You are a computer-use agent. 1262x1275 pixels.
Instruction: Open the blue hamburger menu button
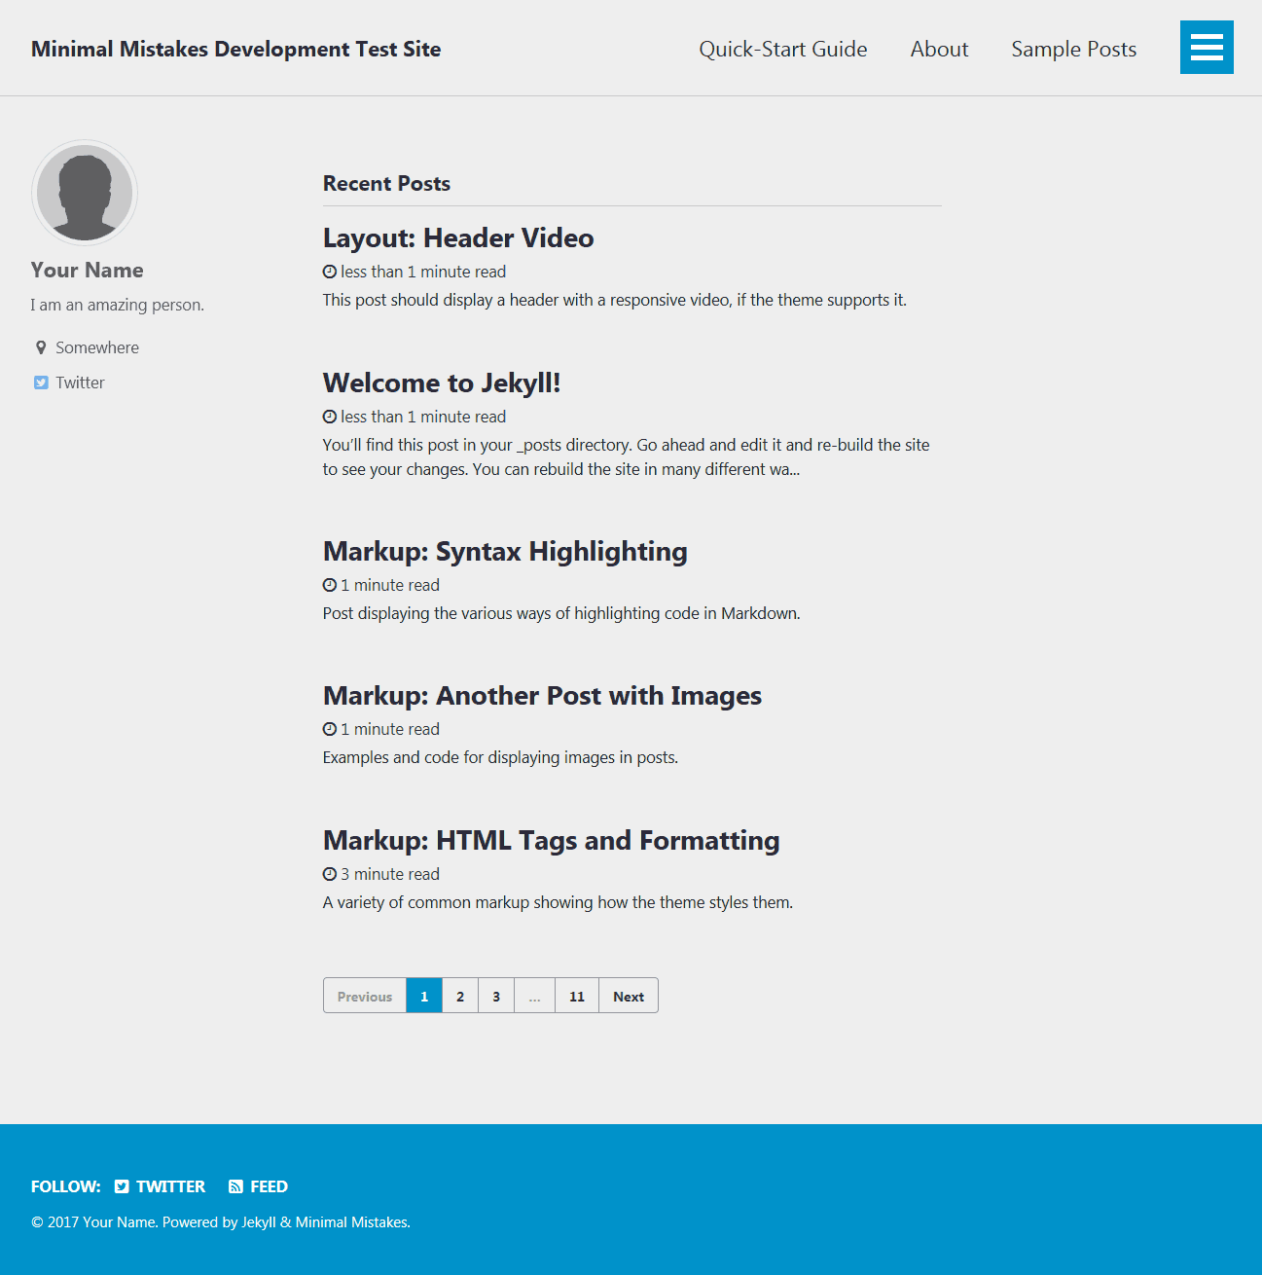click(1207, 47)
